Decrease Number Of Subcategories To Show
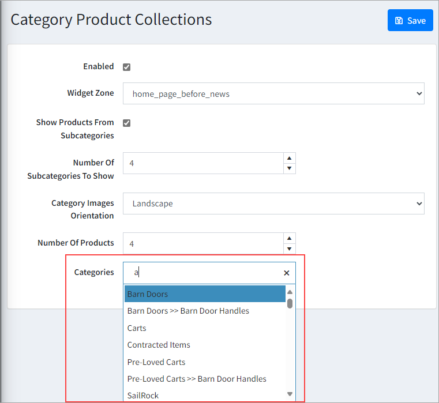This screenshot has height=403, width=439. [x=290, y=168]
